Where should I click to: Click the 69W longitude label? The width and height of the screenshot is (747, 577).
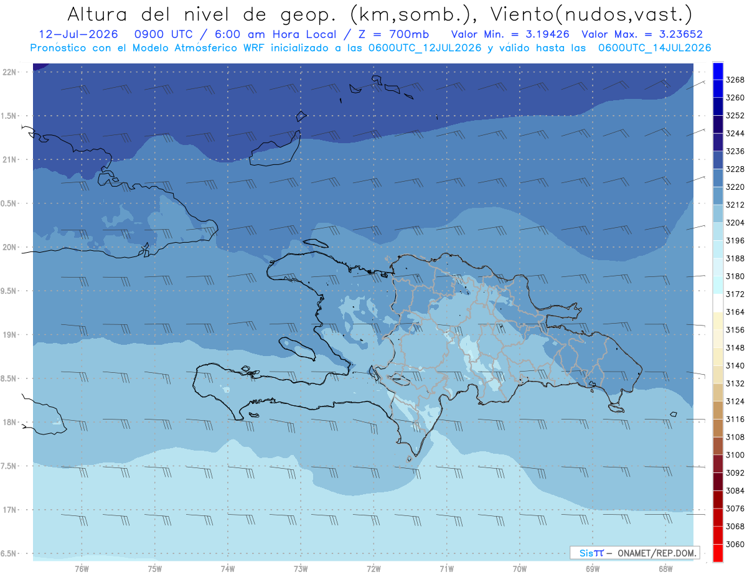tap(593, 568)
